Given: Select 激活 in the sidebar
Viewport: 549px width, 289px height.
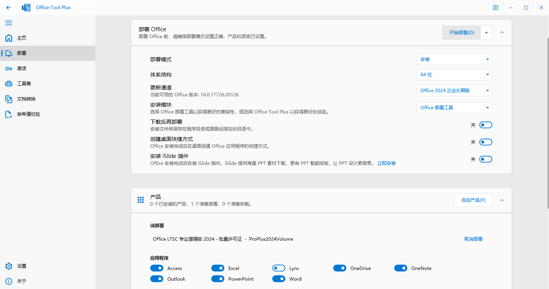Looking at the screenshot, I should [48, 69].
